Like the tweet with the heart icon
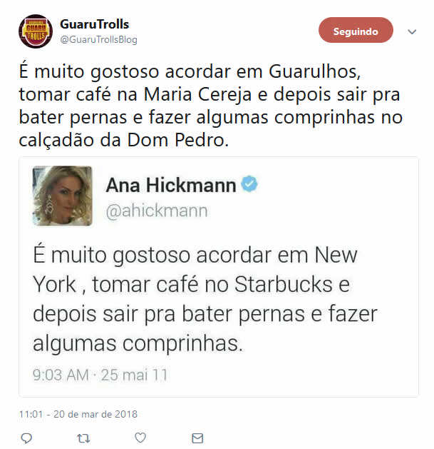Viewport: 434px width, 449px height. tap(140, 438)
